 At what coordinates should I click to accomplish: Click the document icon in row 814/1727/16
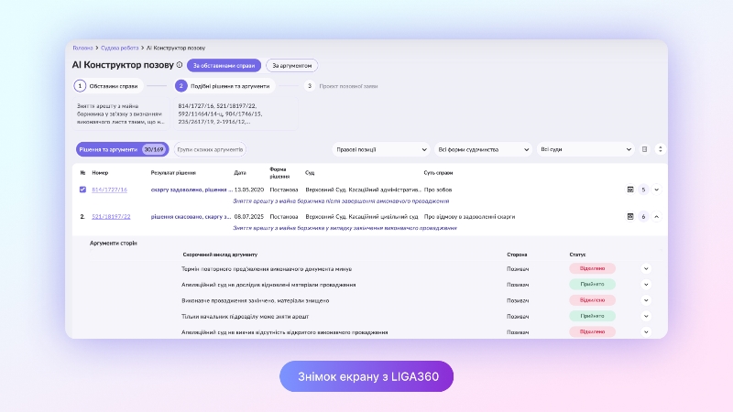629,190
